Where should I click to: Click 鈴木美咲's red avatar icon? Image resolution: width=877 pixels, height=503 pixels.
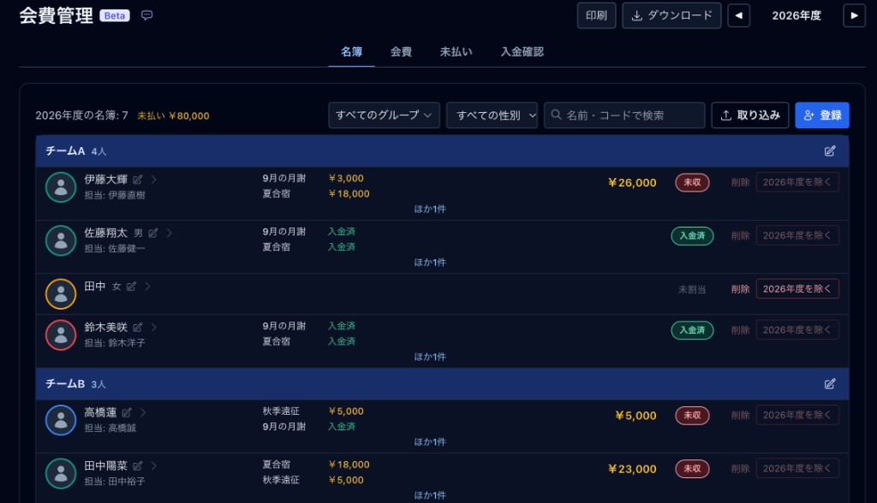tap(61, 334)
